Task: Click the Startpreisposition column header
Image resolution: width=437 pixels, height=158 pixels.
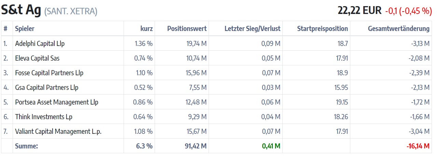Action: point(322,29)
